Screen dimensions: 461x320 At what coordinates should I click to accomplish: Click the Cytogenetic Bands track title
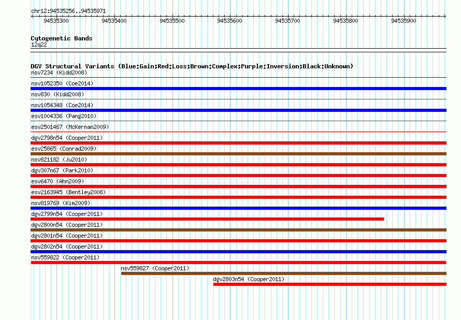click(62, 38)
